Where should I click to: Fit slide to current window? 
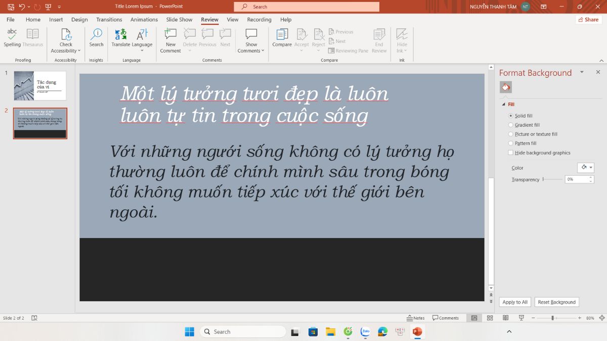[x=602, y=318]
